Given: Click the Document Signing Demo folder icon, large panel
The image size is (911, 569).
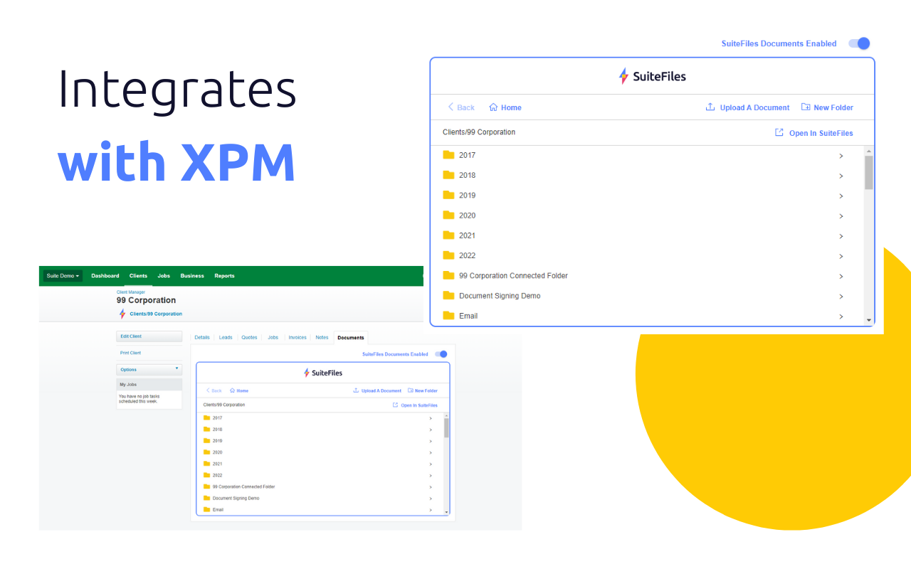Looking at the screenshot, I should [448, 296].
